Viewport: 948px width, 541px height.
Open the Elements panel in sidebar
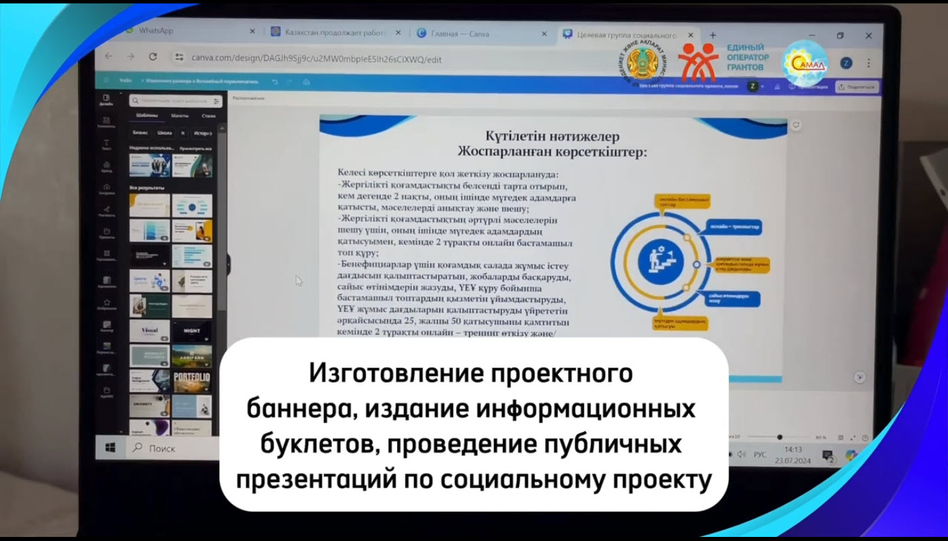click(107, 122)
